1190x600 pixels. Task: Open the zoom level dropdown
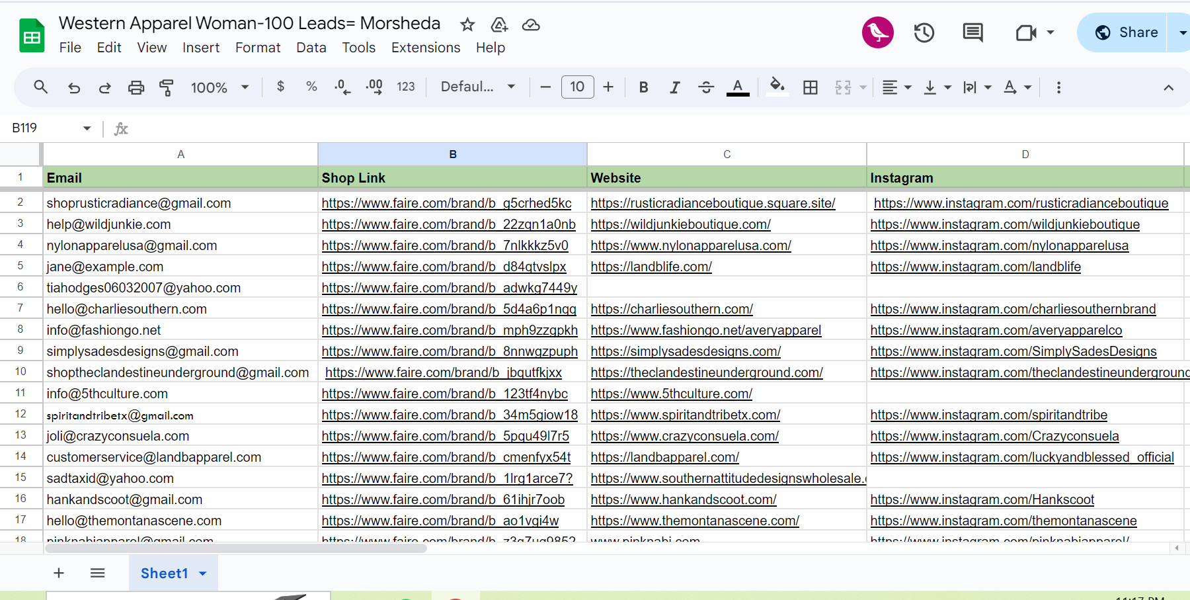click(219, 87)
